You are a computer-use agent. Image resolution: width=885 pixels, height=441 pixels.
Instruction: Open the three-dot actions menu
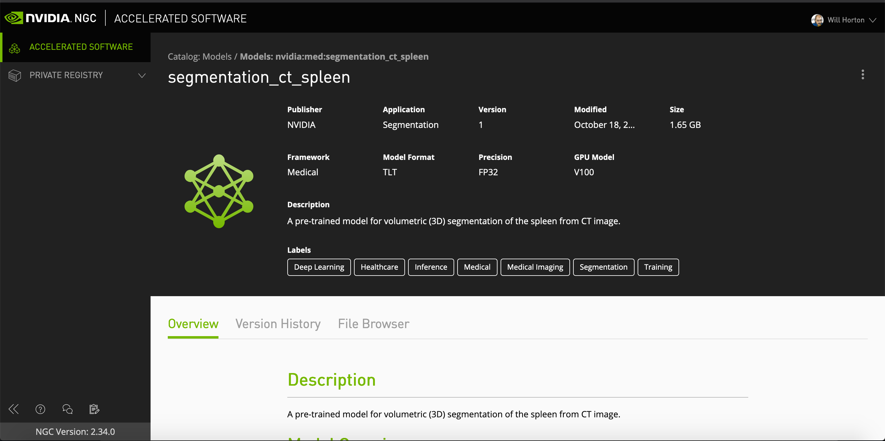pyautogui.click(x=862, y=75)
